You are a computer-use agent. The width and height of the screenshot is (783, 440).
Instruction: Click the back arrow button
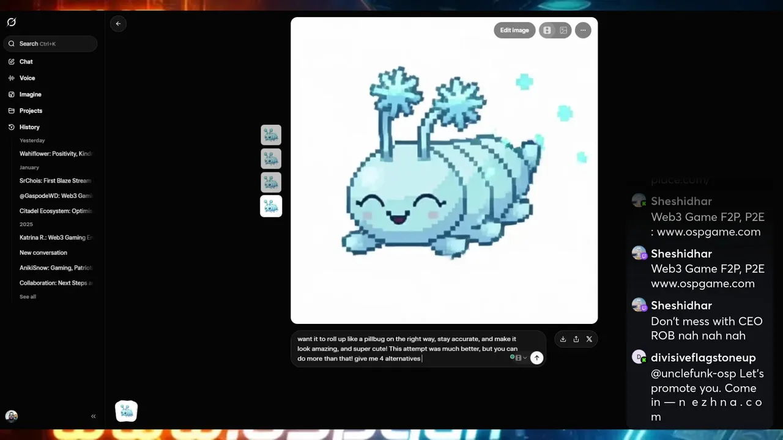pyautogui.click(x=118, y=24)
